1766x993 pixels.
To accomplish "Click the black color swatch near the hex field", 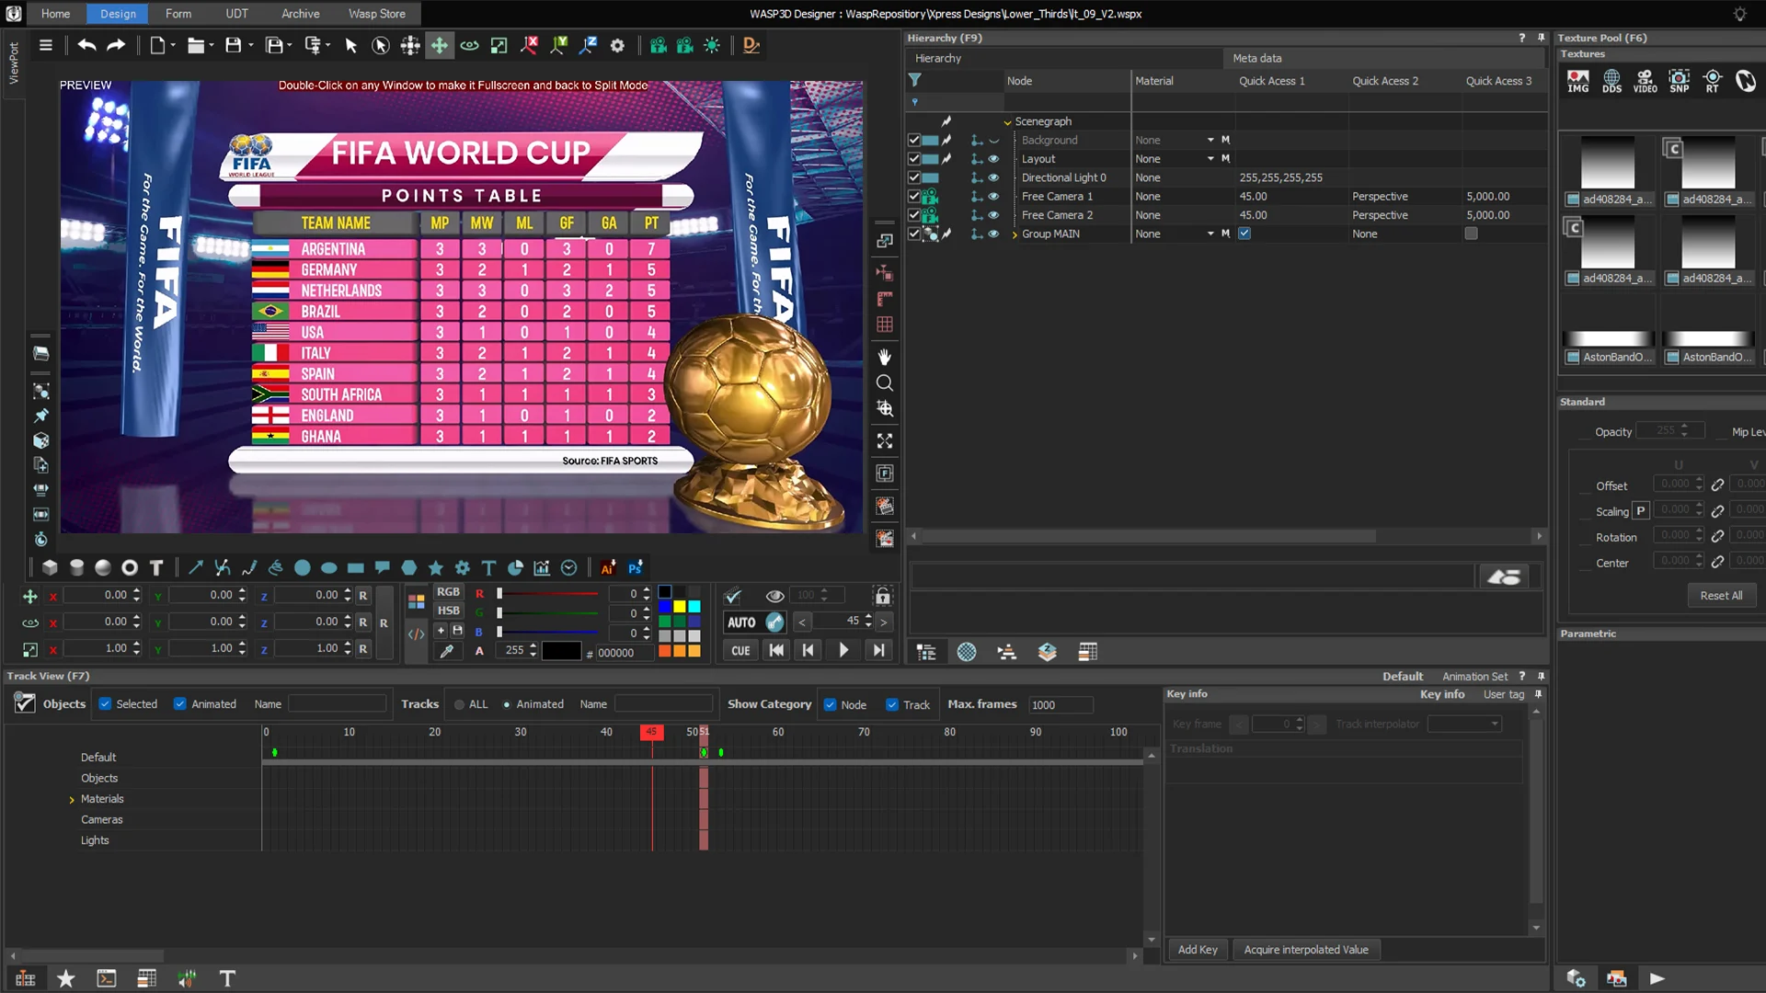I will (x=562, y=650).
